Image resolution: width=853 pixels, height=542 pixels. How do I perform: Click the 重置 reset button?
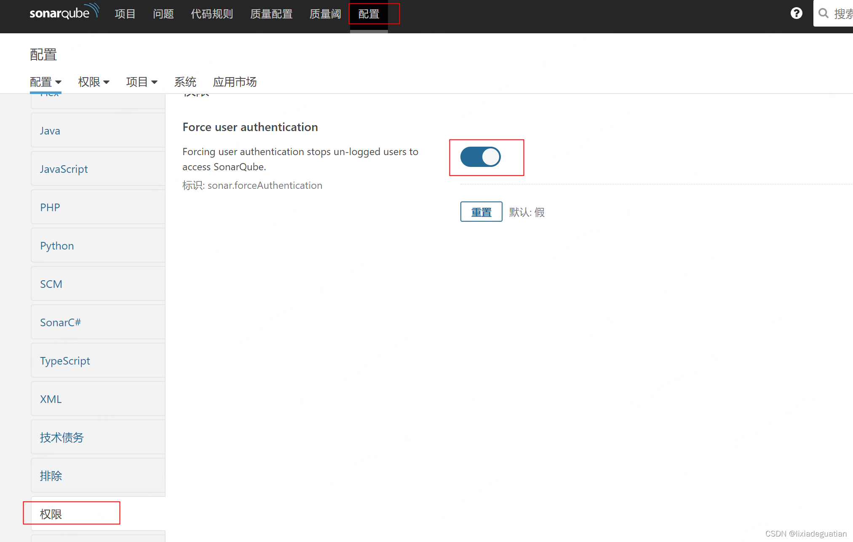click(481, 212)
